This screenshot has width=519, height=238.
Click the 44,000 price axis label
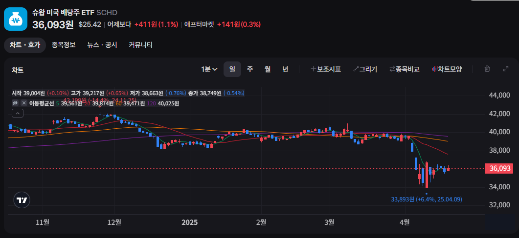499,96
